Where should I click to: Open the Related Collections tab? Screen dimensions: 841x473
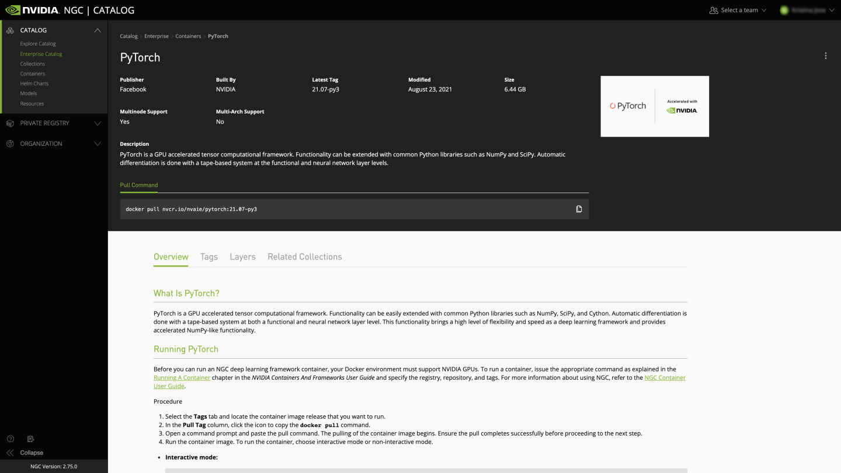pyautogui.click(x=304, y=257)
